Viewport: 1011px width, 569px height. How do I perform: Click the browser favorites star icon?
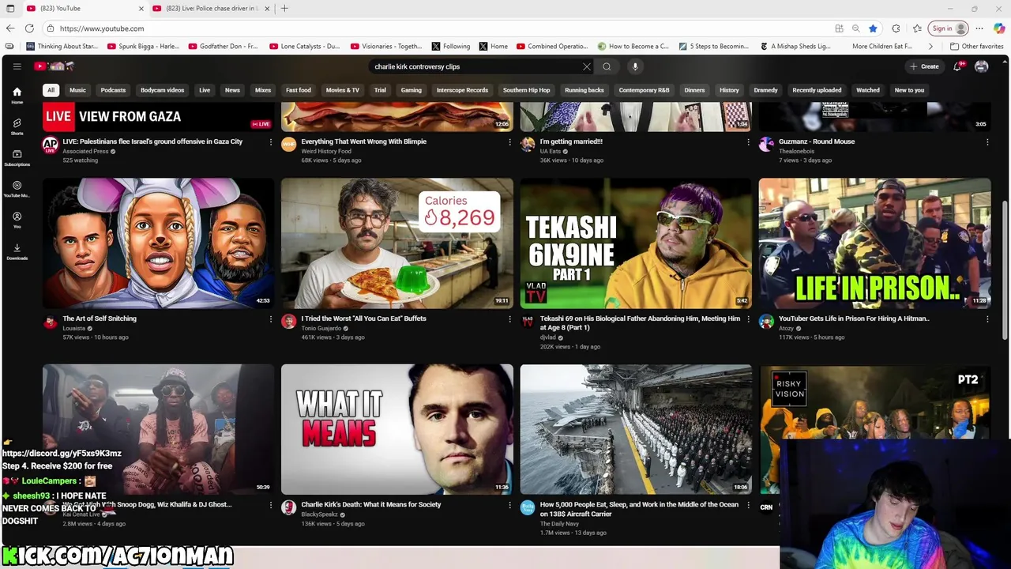coord(873,28)
